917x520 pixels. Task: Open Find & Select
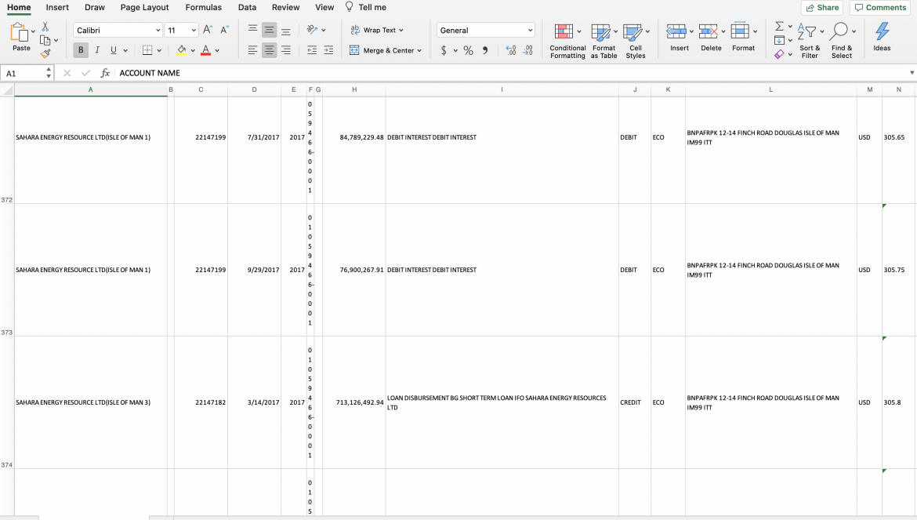point(842,41)
